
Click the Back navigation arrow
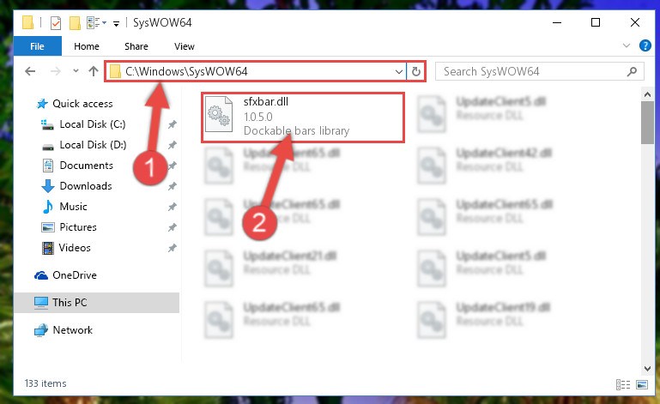click(x=30, y=71)
